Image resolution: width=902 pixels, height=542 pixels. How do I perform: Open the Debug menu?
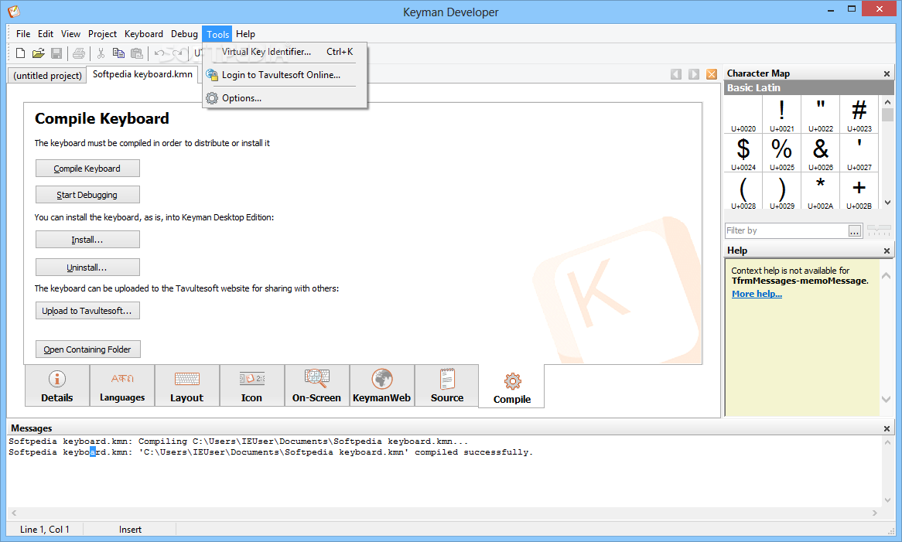pos(184,34)
